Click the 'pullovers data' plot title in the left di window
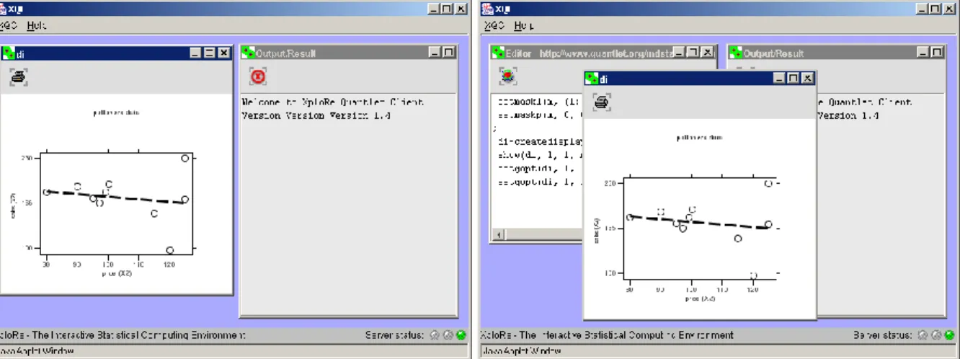Image resolution: width=960 pixels, height=359 pixels. [116, 112]
